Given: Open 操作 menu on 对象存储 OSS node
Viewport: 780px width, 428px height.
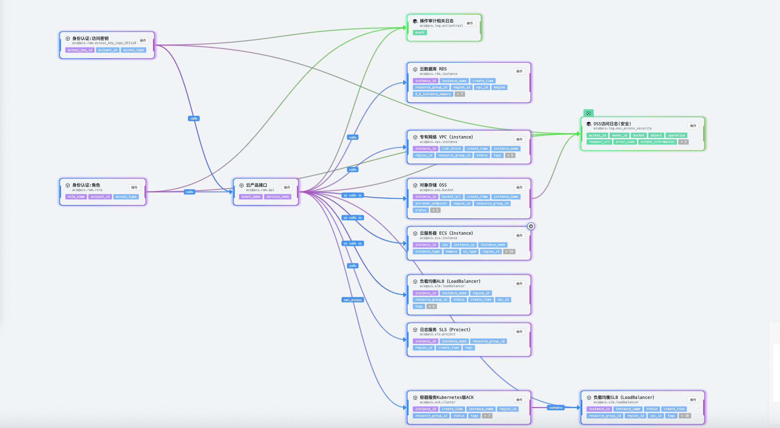Looking at the screenshot, I should 519,188.
